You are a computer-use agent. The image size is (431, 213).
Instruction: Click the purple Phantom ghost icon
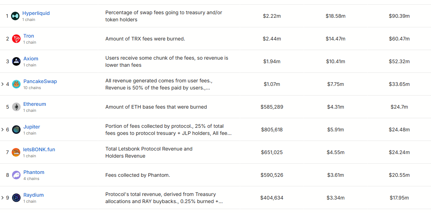[16, 175]
